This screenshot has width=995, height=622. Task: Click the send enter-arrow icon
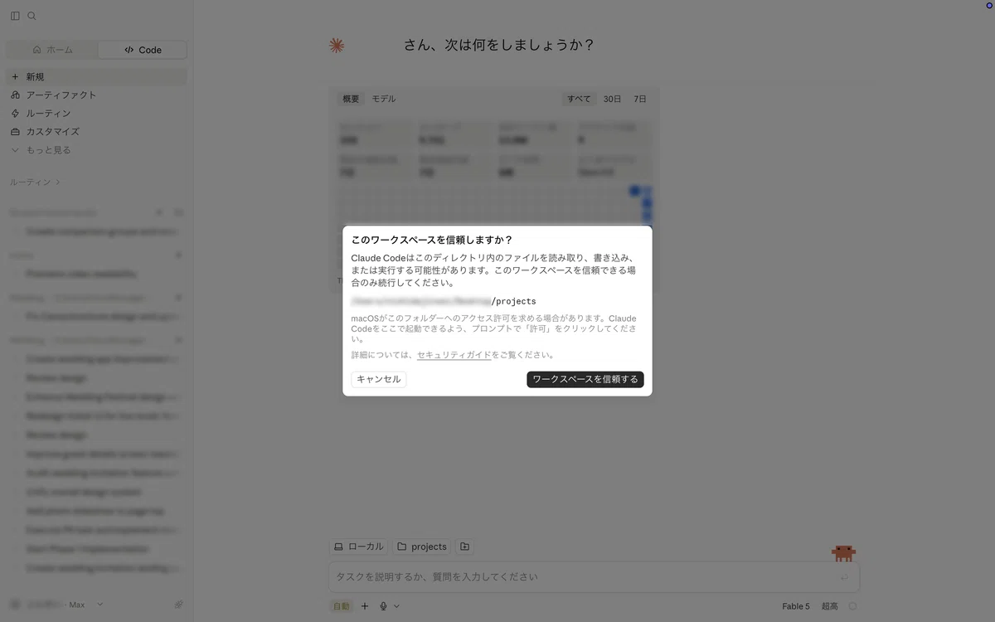(x=844, y=577)
